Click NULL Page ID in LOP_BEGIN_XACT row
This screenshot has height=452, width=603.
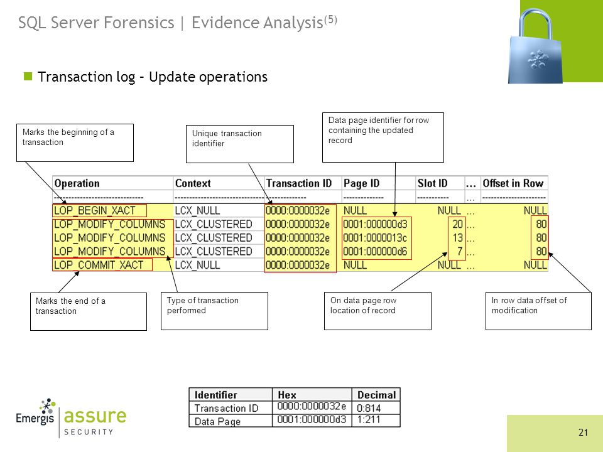(x=355, y=211)
